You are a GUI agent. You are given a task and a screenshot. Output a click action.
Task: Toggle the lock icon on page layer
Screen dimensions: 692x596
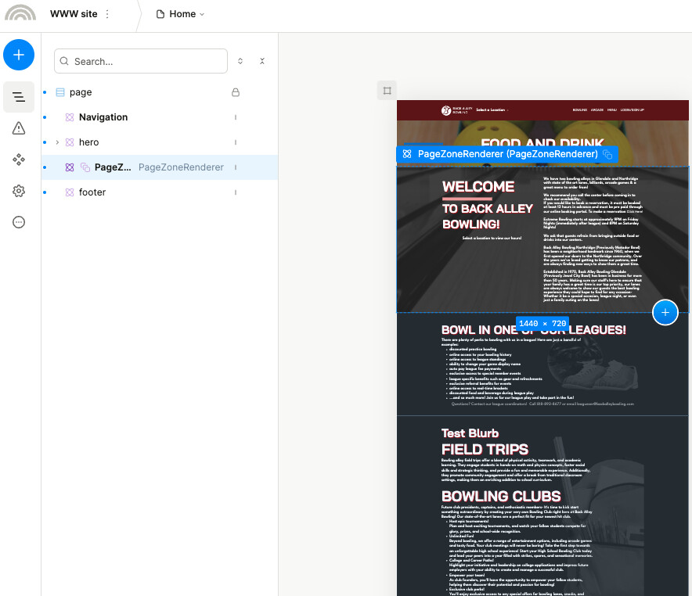click(x=235, y=92)
